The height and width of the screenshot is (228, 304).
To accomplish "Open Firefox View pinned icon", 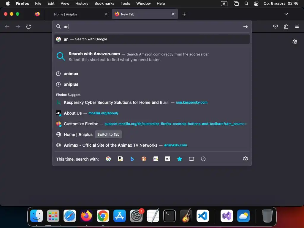I will (x=37, y=14).
